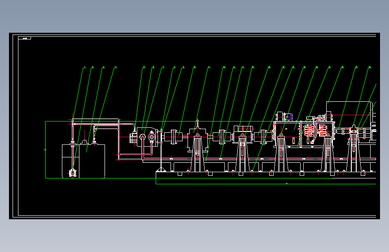The width and height of the screenshot is (389, 252).
Task: Select the blue component atop the central box
Action: (x=291, y=117)
